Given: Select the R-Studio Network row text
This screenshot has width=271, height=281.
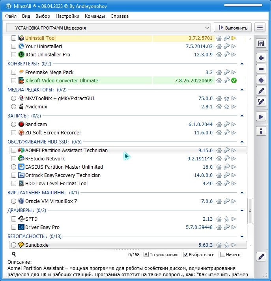Looking at the screenshot, I should pyautogui.click(x=45, y=158).
